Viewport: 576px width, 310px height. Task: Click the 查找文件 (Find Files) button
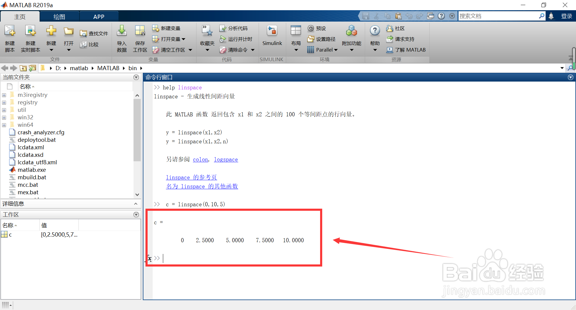(x=94, y=34)
